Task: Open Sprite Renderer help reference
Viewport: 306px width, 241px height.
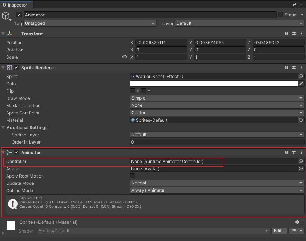Action: [x=287, y=67]
